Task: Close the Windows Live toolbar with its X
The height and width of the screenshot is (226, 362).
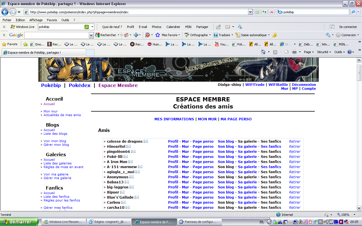Action: point(4,27)
